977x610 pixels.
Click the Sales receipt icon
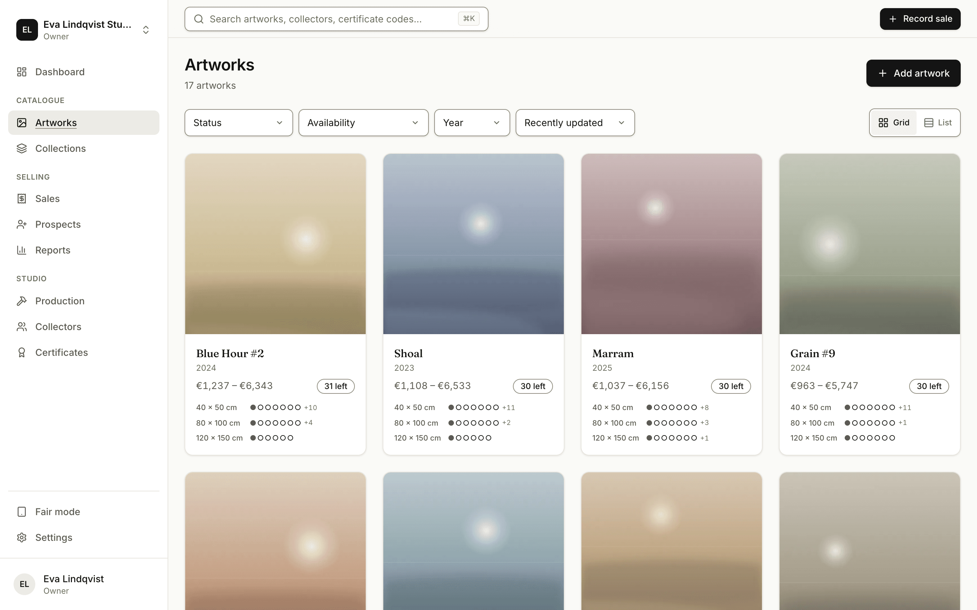22,199
